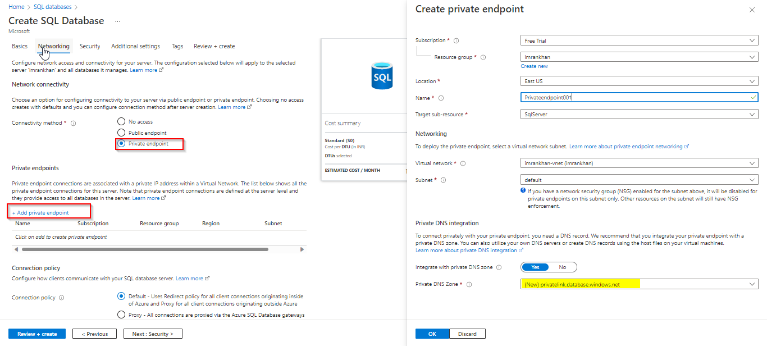Select the Public endpoint radio option

[121, 133]
